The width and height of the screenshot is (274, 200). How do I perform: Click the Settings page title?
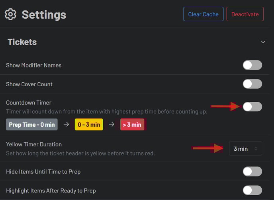click(44, 15)
